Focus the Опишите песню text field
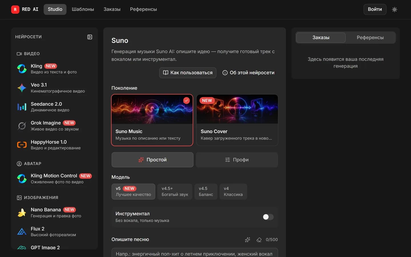 coord(195,253)
